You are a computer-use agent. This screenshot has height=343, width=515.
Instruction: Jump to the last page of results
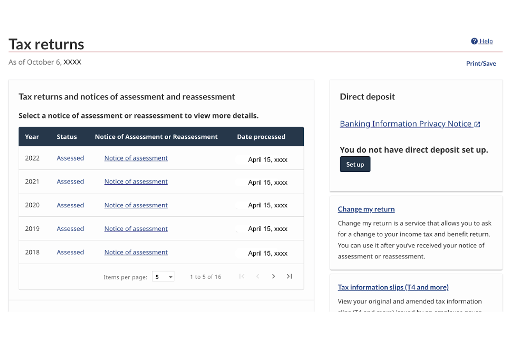tap(289, 276)
